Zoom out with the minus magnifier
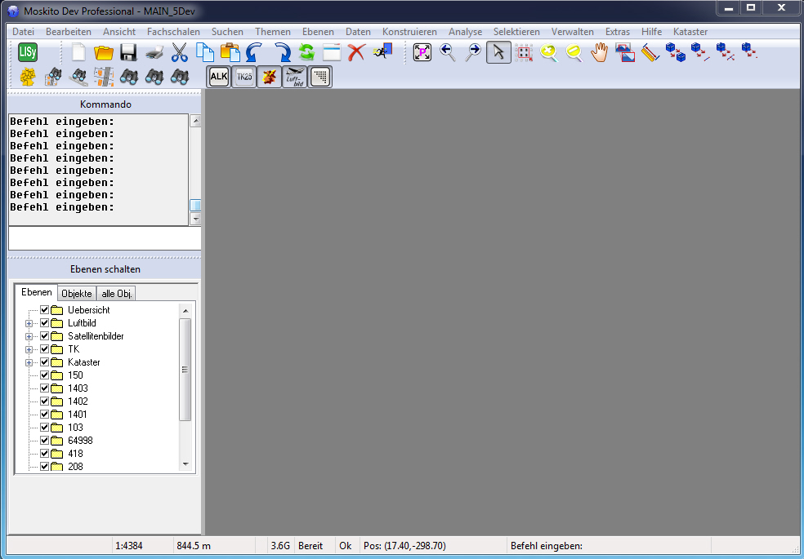 click(574, 52)
